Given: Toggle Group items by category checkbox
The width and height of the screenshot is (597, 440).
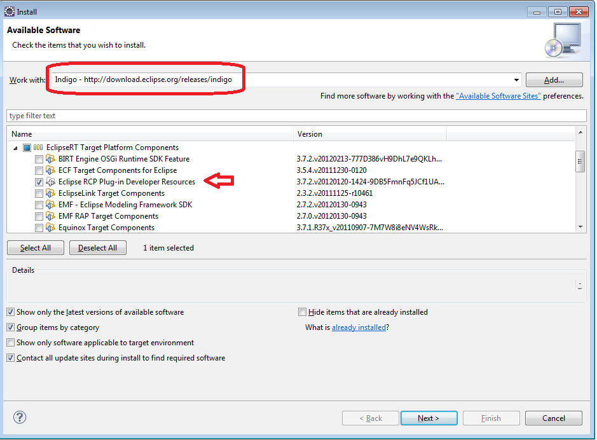Looking at the screenshot, I should click(x=11, y=327).
